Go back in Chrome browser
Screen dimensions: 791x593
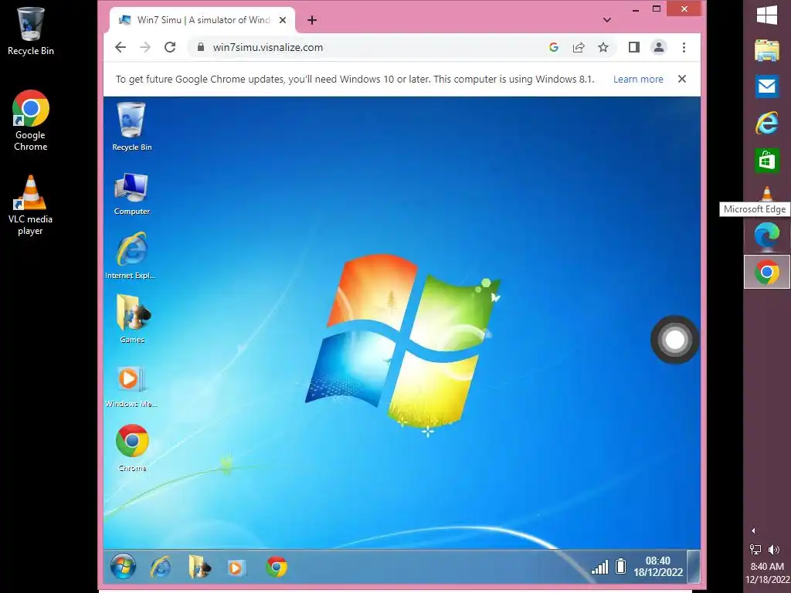(120, 47)
